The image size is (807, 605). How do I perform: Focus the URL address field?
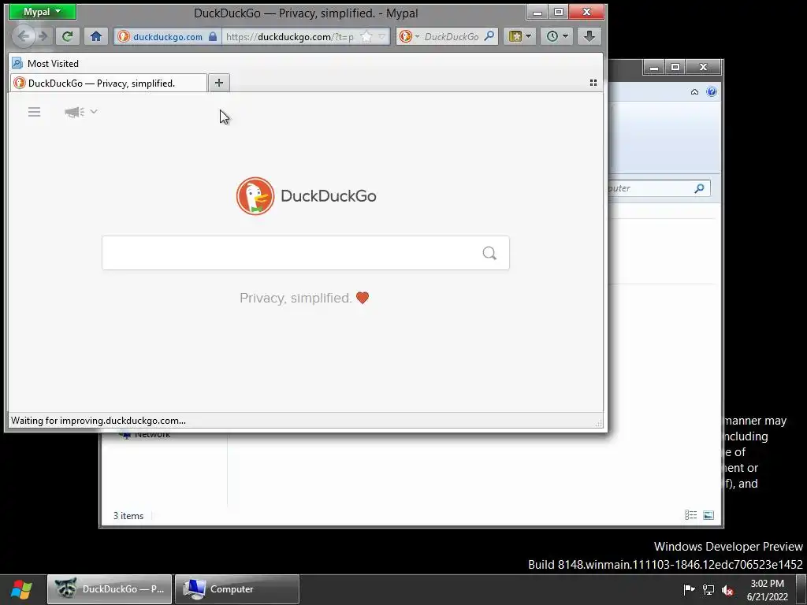pyautogui.click(x=290, y=36)
